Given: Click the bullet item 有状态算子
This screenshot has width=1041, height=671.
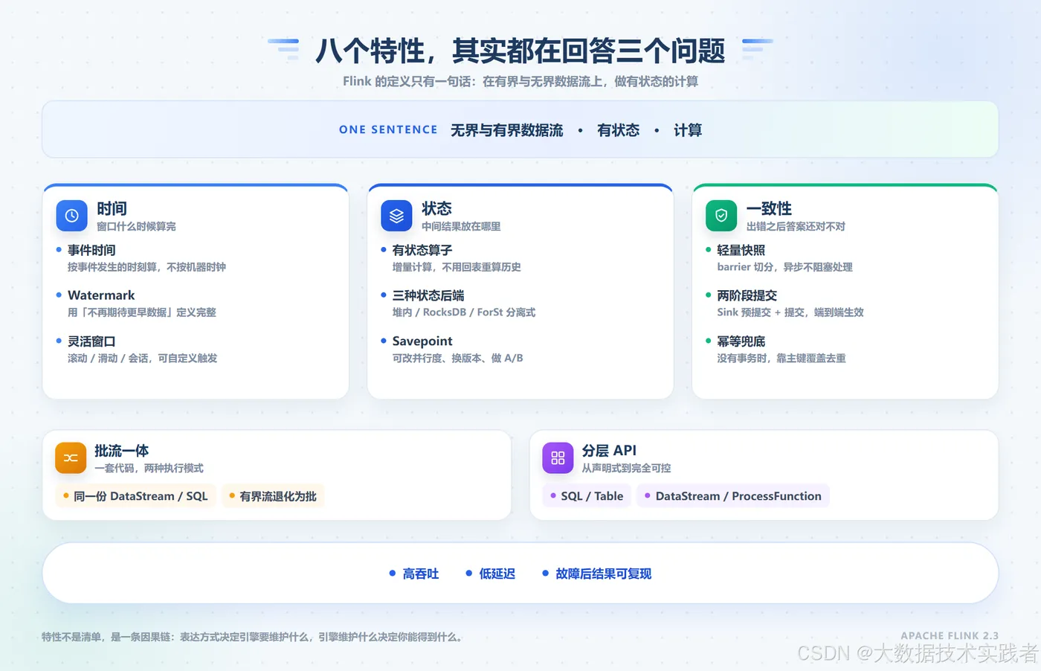Looking at the screenshot, I should [x=422, y=250].
